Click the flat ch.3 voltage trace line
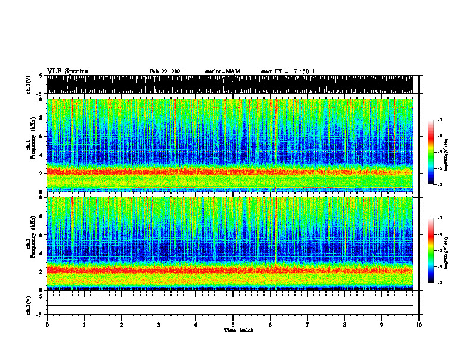472x364 pixels. 230,305
